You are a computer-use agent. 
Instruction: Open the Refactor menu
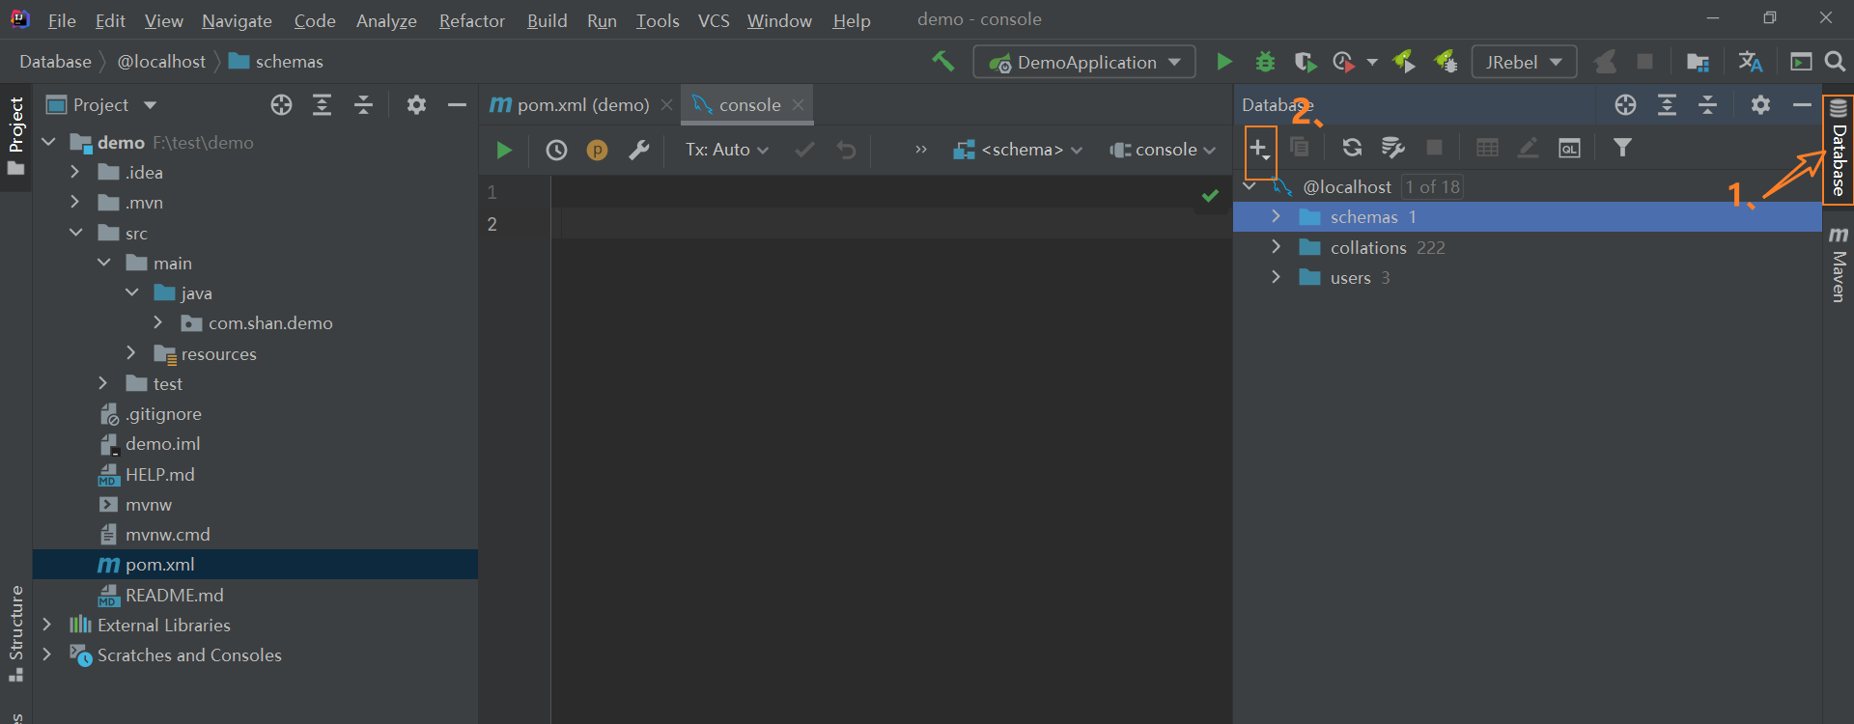click(x=471, y=20)
